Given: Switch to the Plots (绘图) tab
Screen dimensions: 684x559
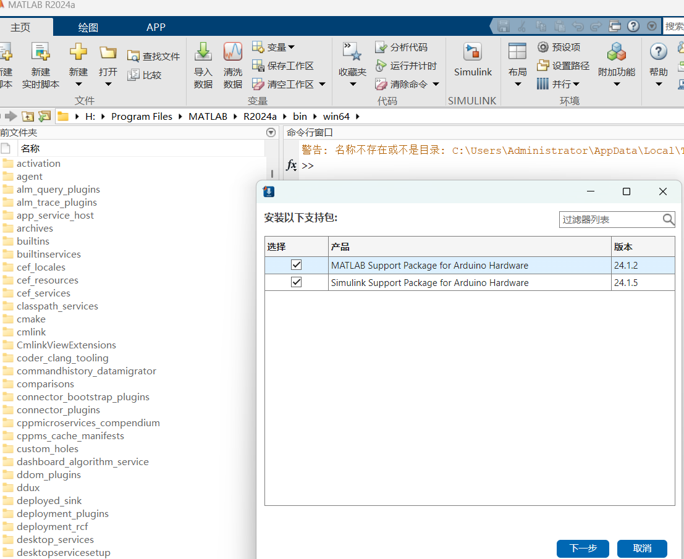Looking at the screenshot, I should tap(88, 27).
